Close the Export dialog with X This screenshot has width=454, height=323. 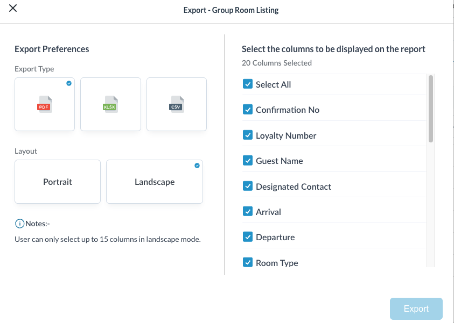point(13,9)
